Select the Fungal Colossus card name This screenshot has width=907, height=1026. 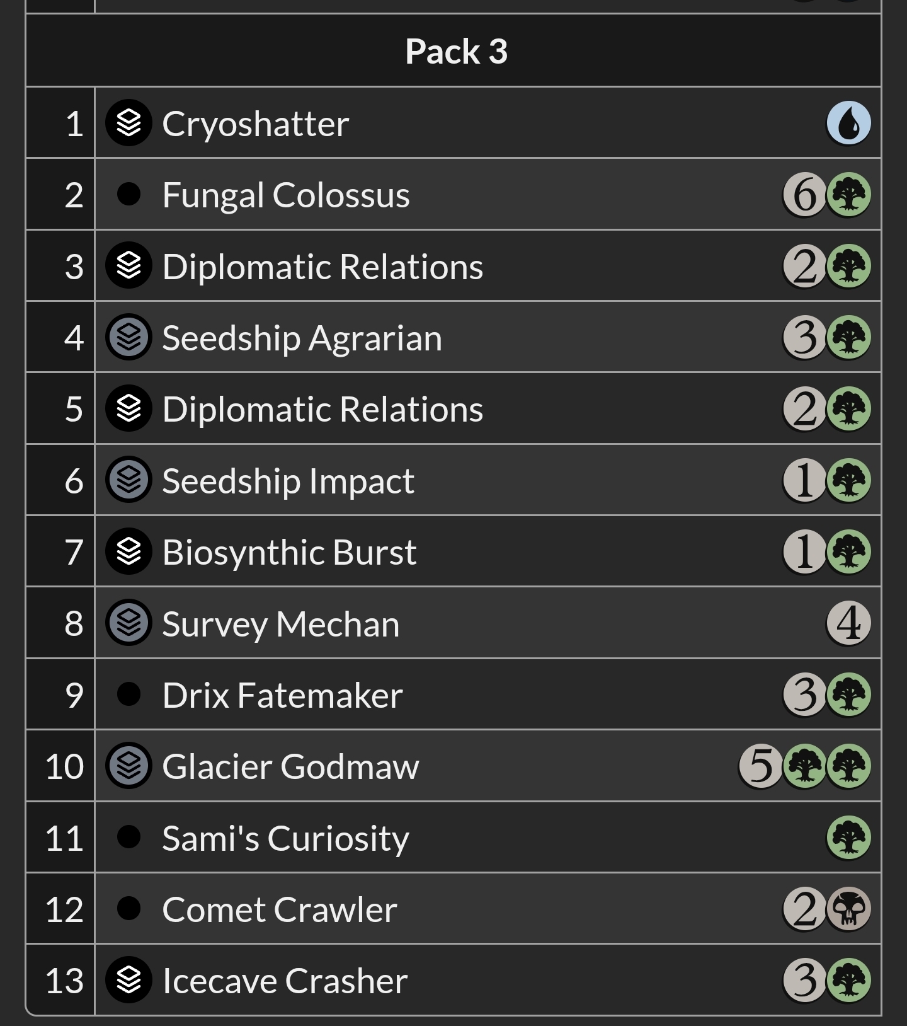[x=286, y=195]
